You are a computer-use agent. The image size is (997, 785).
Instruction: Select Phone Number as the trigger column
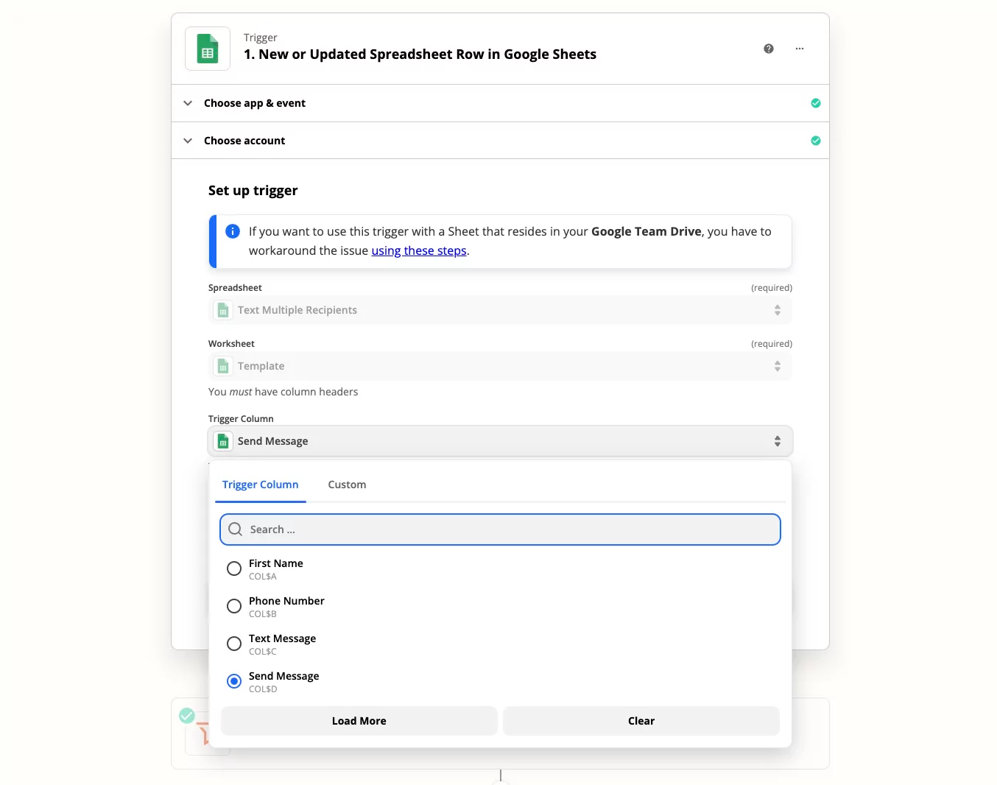pos(234,606)
